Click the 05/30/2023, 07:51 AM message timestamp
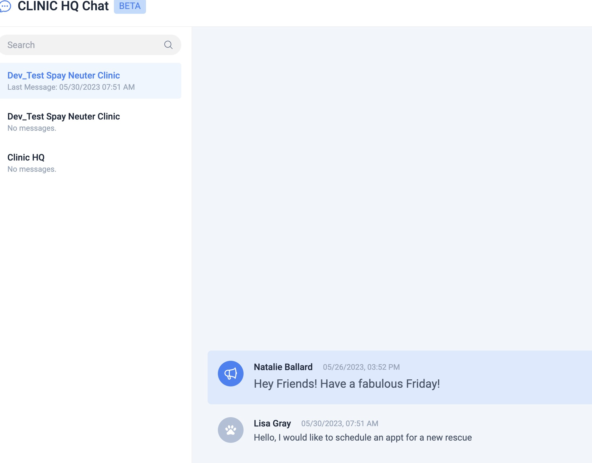The image size is (592, 463). coord(339,424)
